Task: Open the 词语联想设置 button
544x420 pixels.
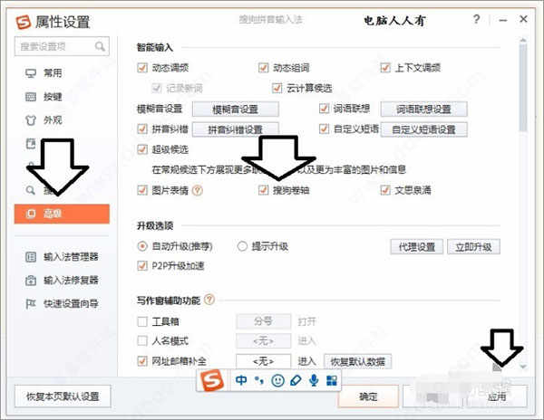Action: [423, 110]
